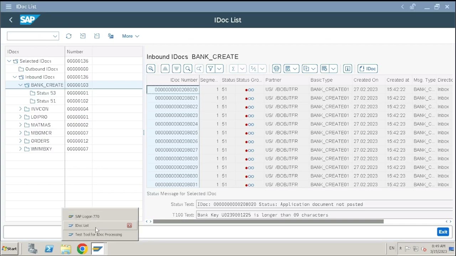Open the More menu
This screenshot has height=256, width=456.
pos(130,36)
